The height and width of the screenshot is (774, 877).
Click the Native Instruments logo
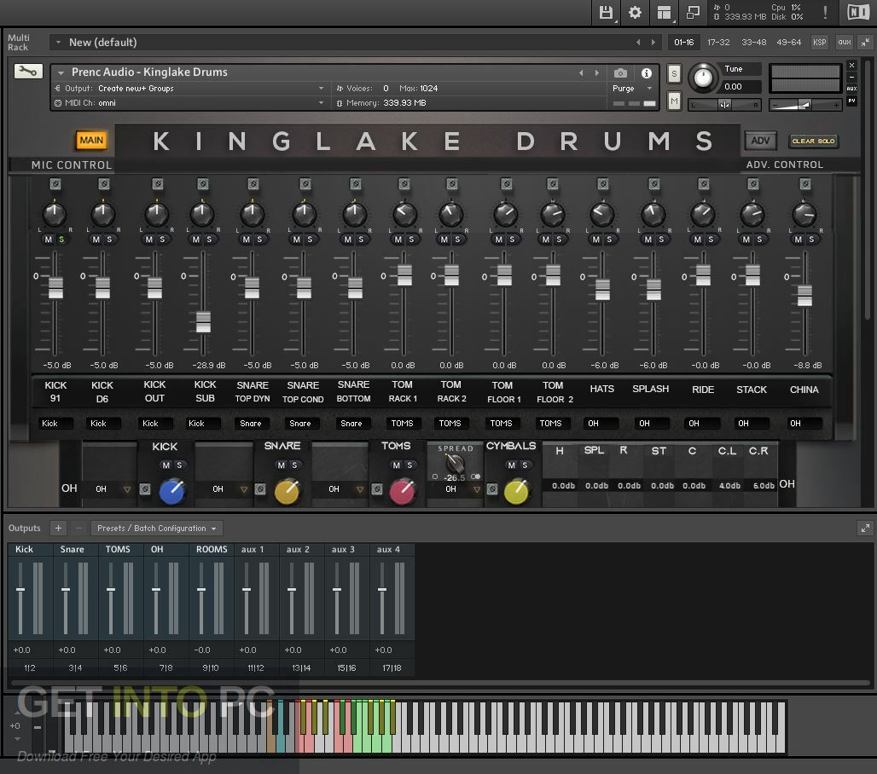tap(858, 12)
